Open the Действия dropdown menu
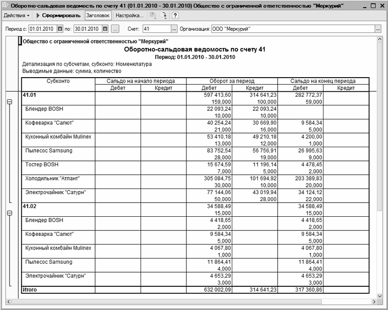388x310 pixels. [16, 16]
